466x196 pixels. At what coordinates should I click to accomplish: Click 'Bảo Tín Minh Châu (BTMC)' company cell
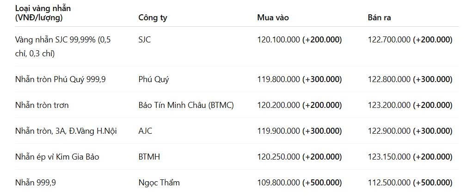pos(186,105)
